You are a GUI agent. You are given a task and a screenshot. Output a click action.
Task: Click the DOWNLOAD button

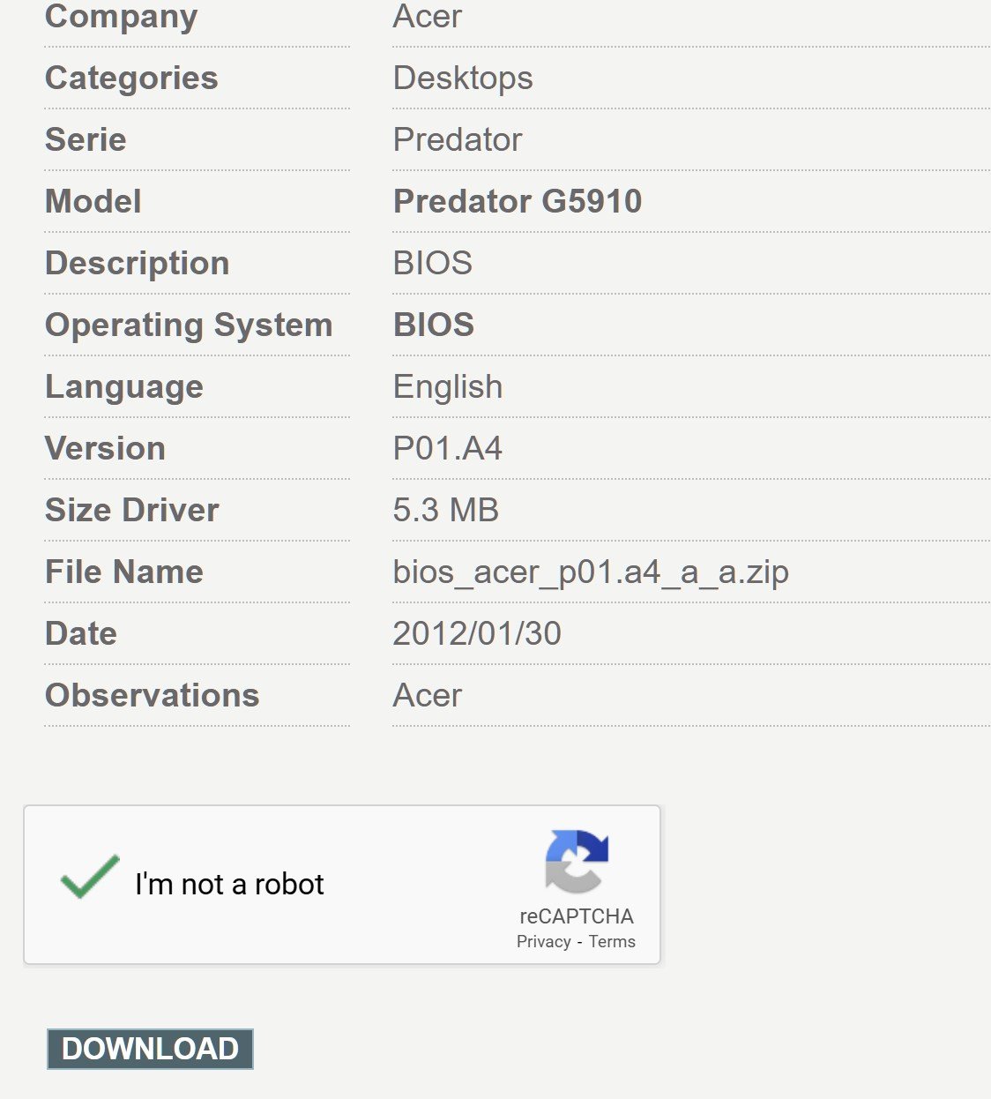click(x=150, y=1049)
